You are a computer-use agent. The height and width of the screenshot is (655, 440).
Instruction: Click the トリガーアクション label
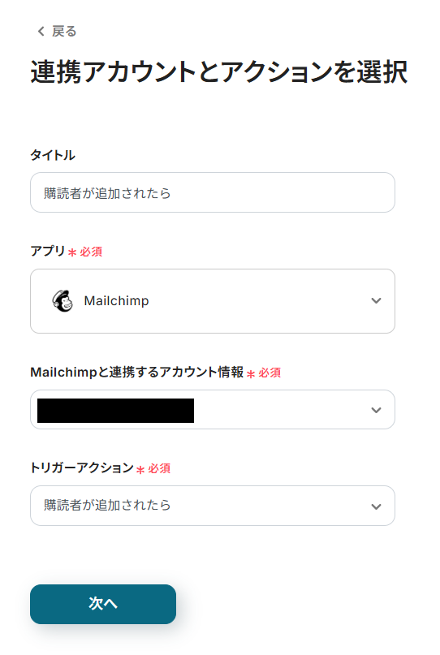pos(82,468)
